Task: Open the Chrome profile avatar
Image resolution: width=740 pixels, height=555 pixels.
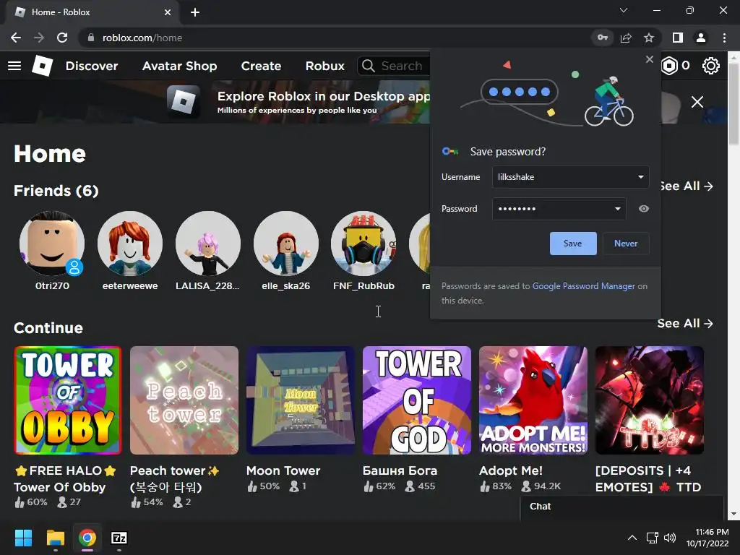Action: [701, 38]
